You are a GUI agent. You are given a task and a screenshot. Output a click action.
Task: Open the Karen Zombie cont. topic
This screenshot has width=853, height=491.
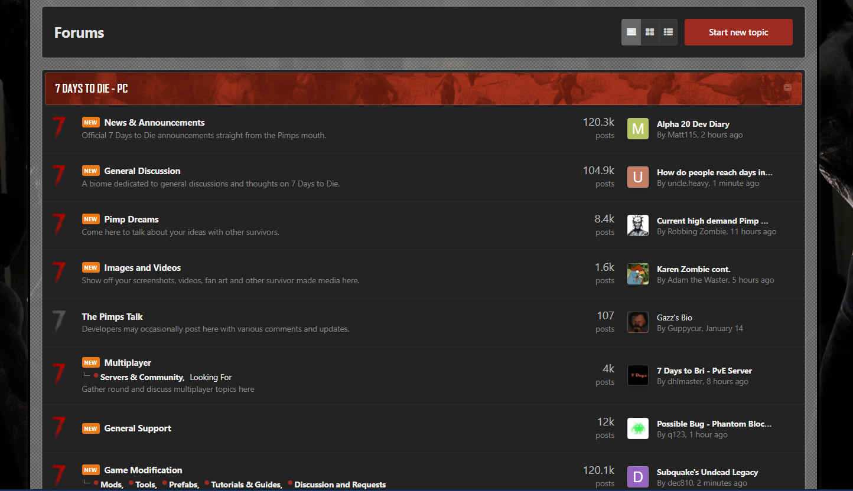[694, 269]
